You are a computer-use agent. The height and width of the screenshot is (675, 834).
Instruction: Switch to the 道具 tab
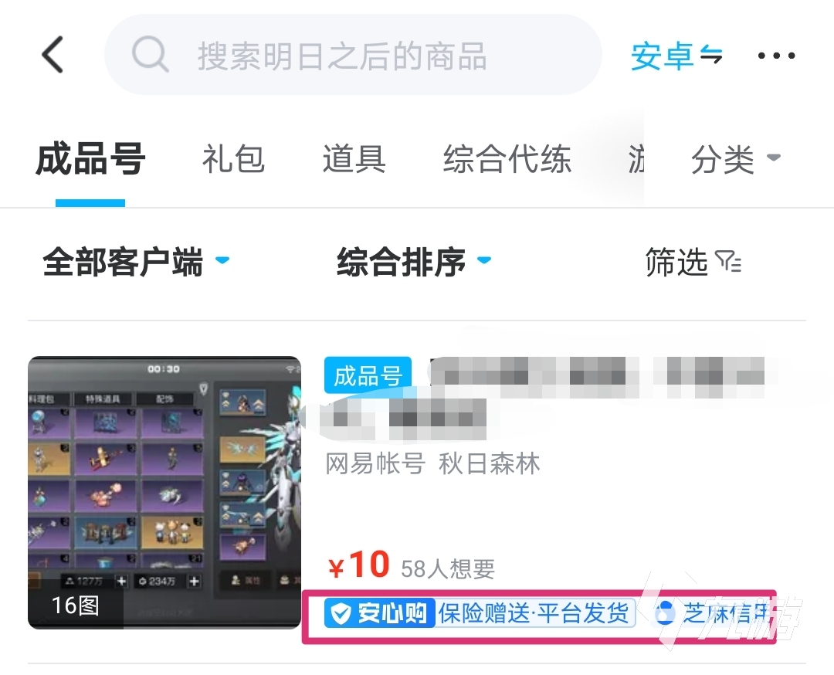354,159
